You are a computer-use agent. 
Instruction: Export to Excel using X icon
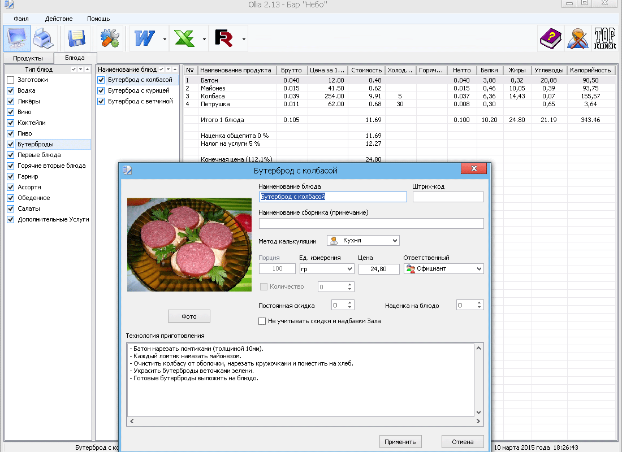(184, 39)
